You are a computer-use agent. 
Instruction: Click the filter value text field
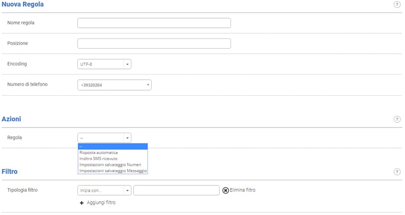[177, 191]
